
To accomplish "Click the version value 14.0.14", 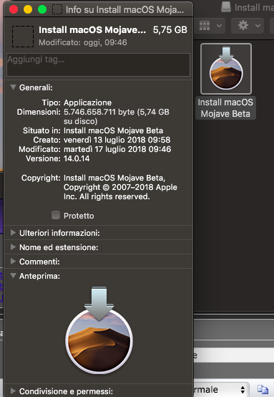I will coord(77,158).
